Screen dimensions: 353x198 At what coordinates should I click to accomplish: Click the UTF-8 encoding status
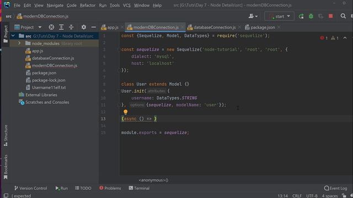(312, 196)
